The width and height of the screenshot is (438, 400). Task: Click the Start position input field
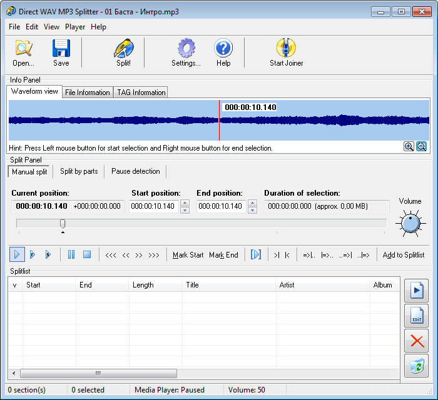tap(154, 206)
